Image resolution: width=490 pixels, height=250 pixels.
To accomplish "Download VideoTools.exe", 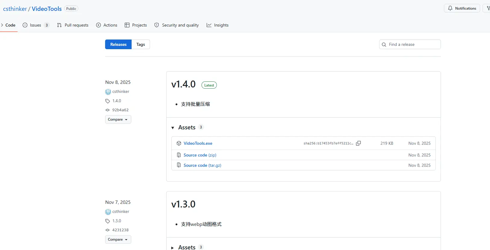I will (x=198, y=143).
